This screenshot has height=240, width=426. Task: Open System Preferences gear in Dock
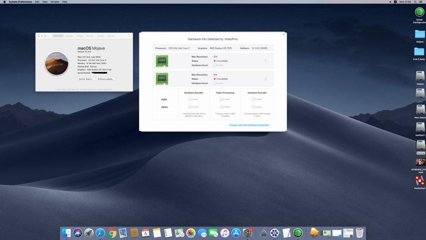tap(248, 233)
